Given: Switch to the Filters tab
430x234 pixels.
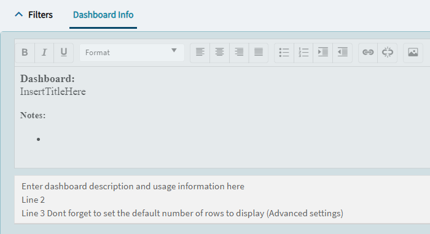Looking at the screenshot, I should point(41,15).
